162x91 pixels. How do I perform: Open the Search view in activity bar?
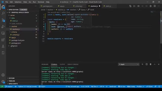[3, 13]
